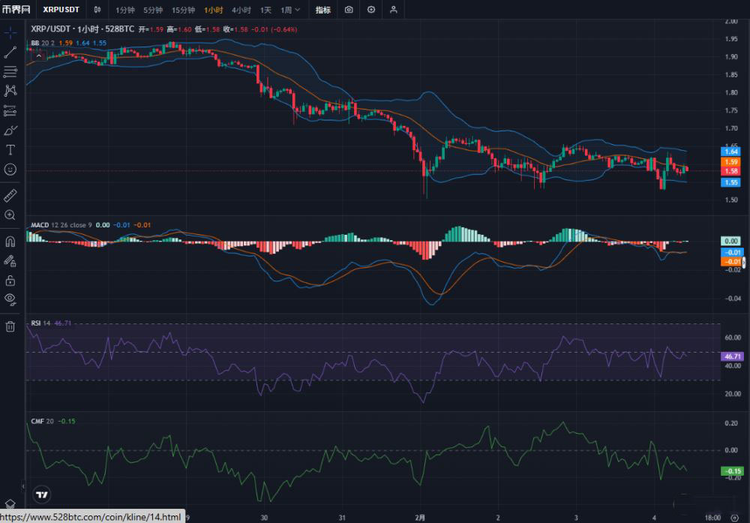The image size is (750, 523).
Task: Switch to the 1天 timeframe
Action: tap(265, 10)
